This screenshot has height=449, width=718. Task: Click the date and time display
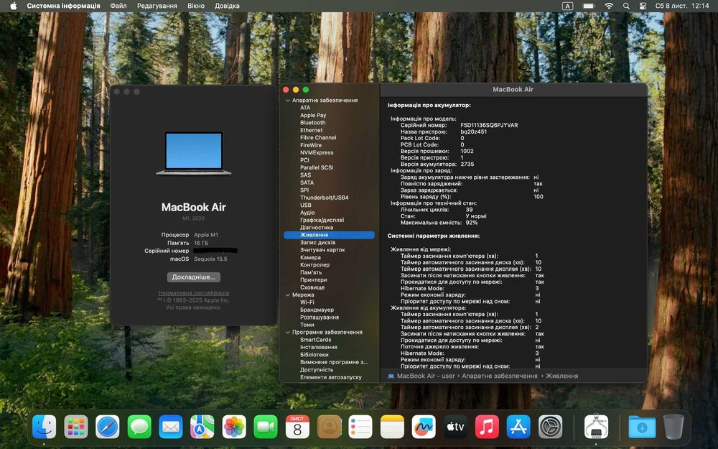coord(682,6)
